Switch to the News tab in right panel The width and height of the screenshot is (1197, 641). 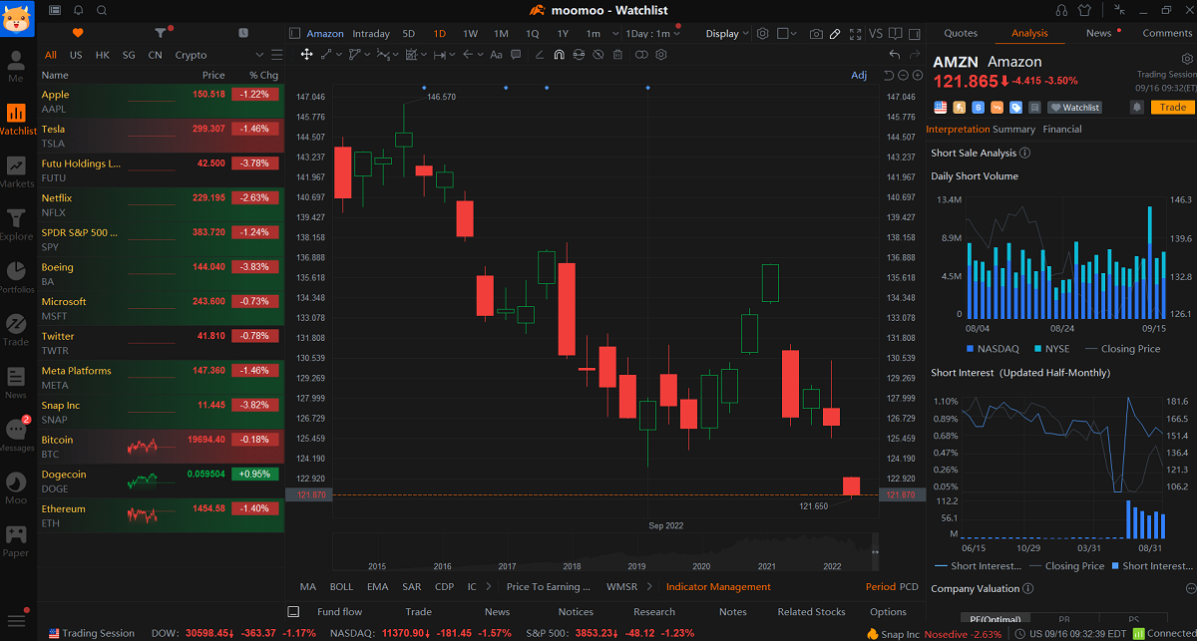point(1098,33)
